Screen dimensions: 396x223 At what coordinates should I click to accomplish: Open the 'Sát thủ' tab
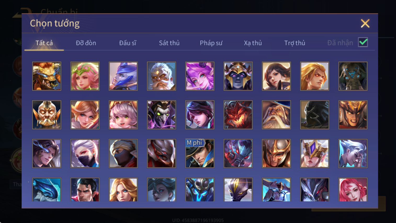[169, 43]
